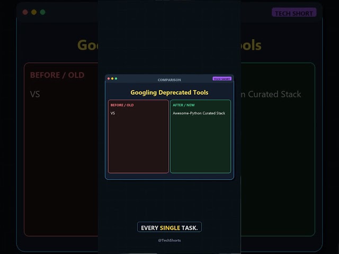The width and height of the screenshot is (339, 254).
Task: Click the red dot in the COMPARISON window
Action: point(109,79)
